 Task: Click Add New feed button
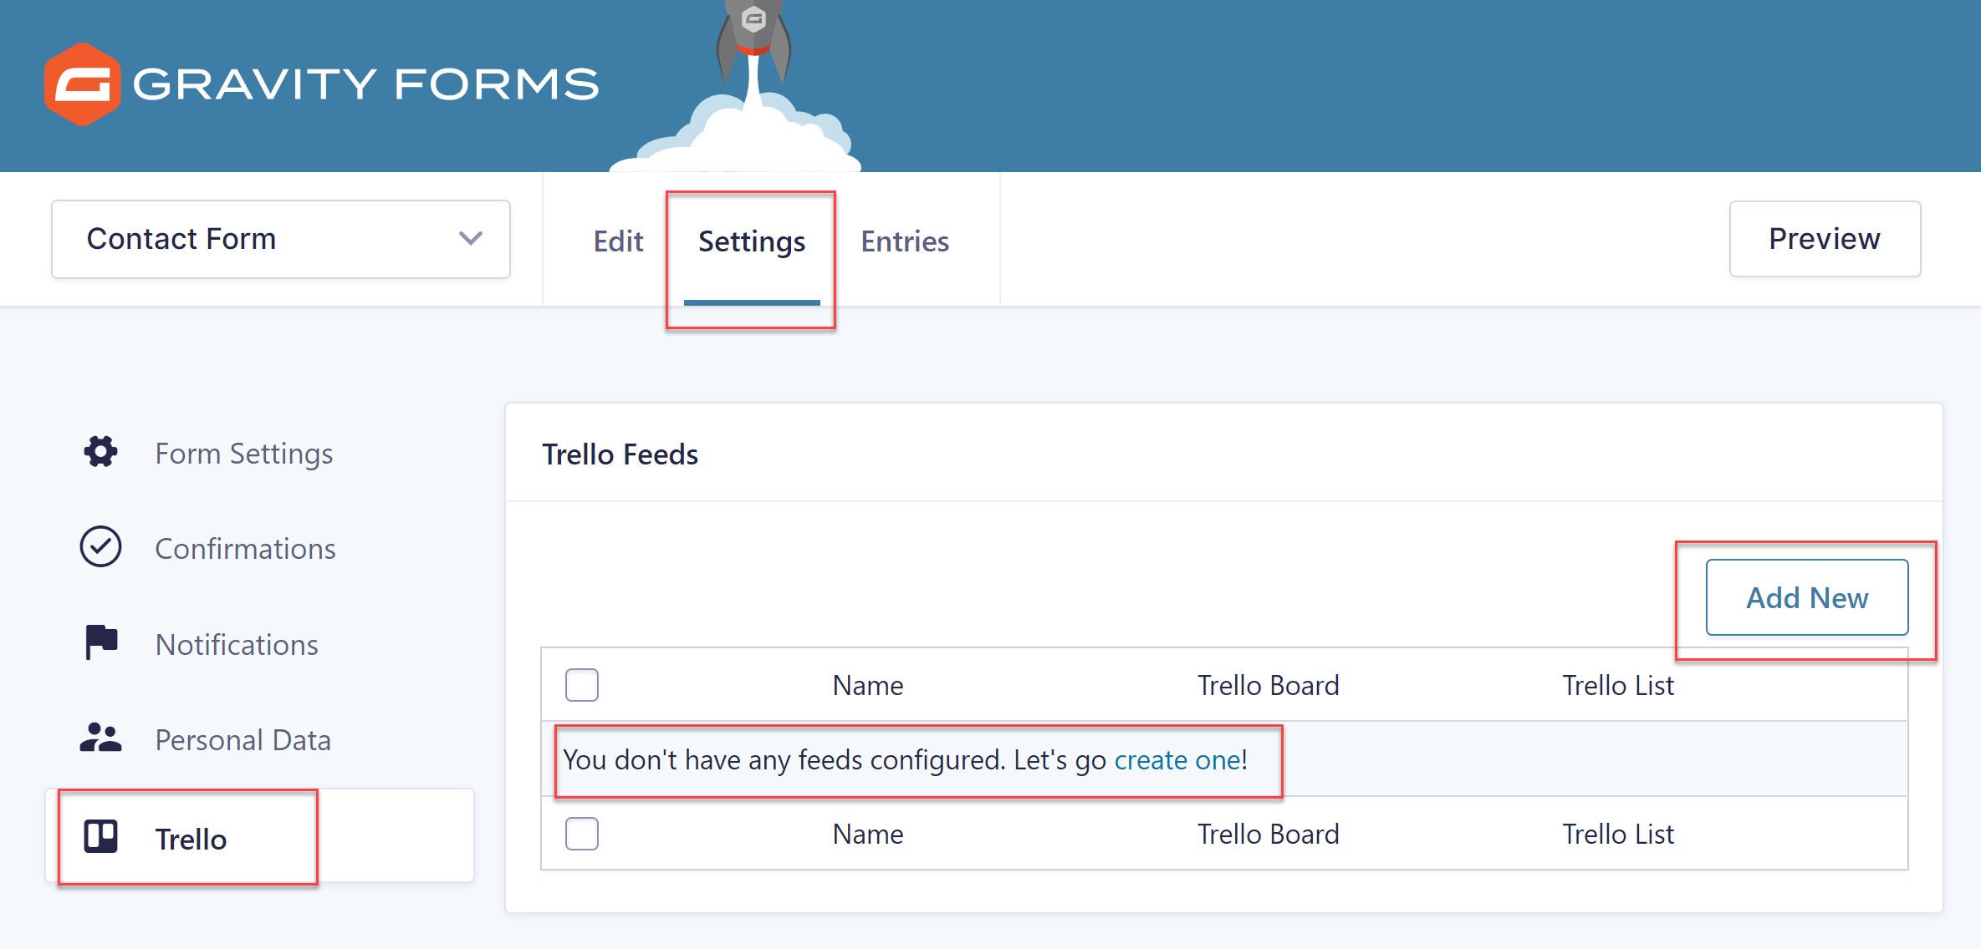(x=1810, y=597)
